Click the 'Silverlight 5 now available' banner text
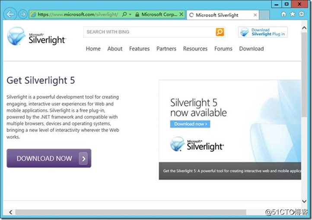This screenshot has height=220, width=312. (x=198, y=107)
